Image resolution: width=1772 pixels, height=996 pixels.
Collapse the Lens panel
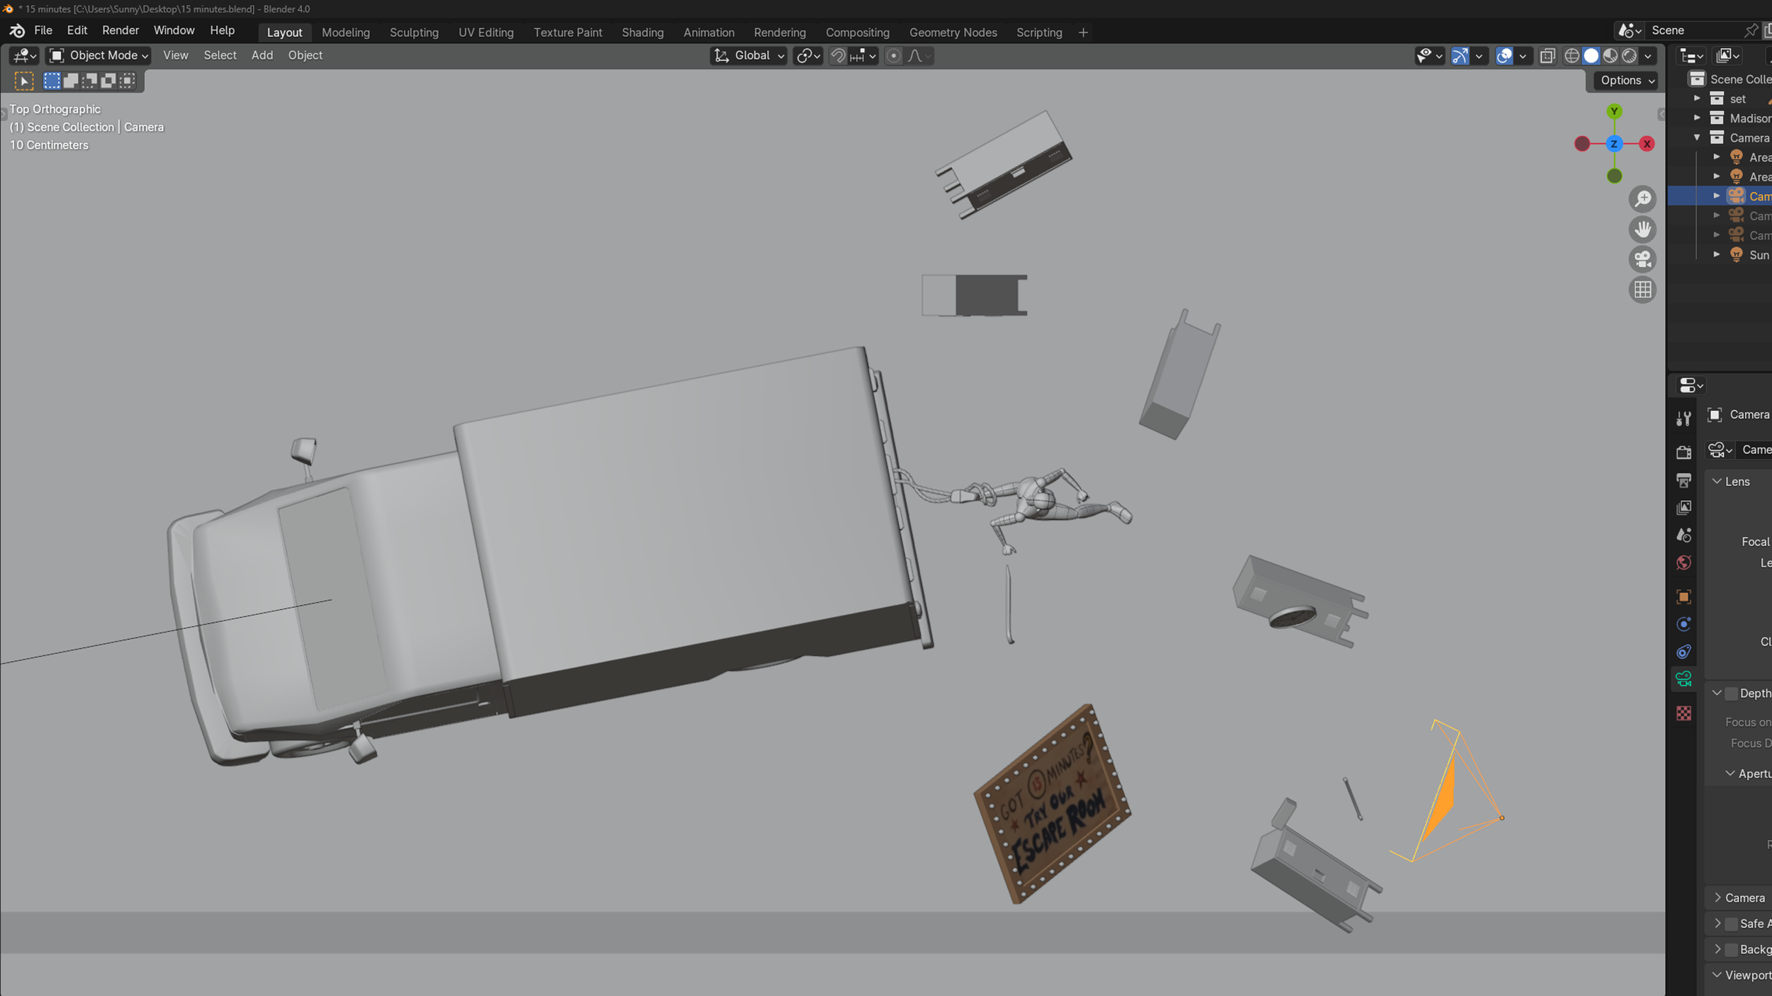(1717, 482)
